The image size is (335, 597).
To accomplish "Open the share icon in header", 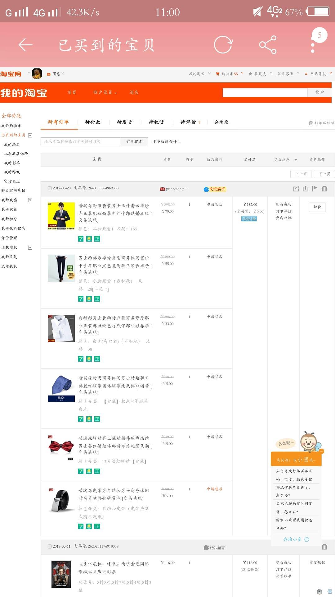I will pos(268,45).
